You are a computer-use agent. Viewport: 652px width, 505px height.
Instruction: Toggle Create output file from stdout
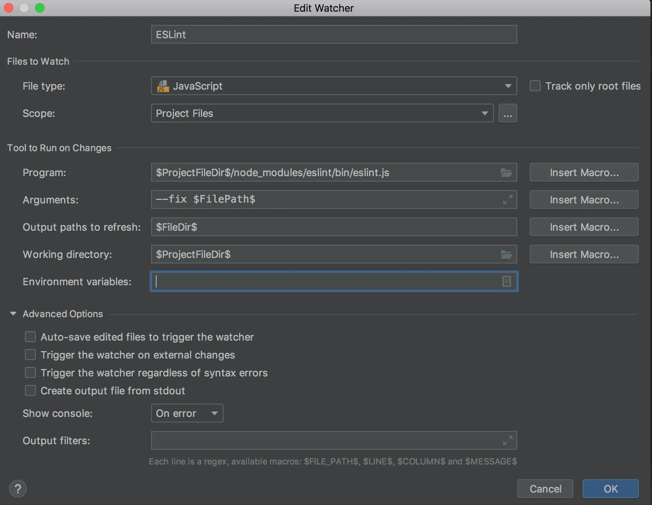click(30, 390)
